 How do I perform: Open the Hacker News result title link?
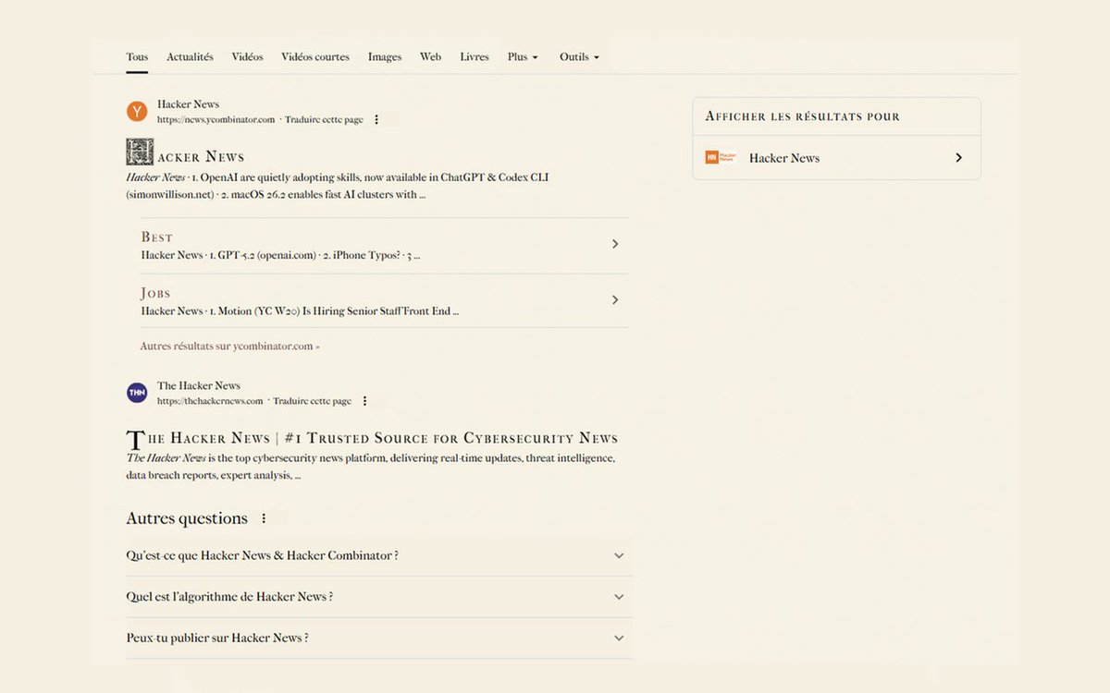point(186,152)
